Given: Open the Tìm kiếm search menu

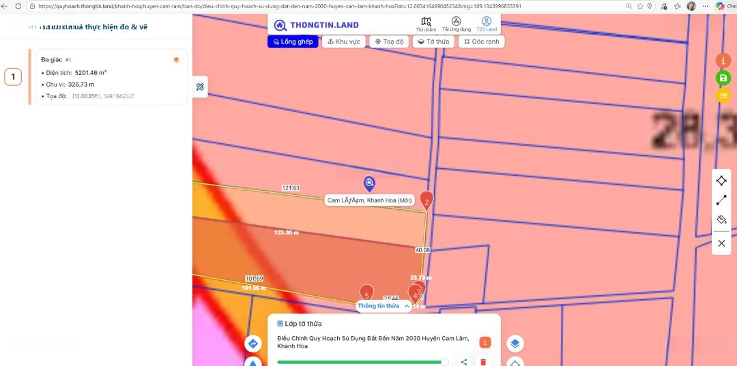Looking at the screenshot, I should [x=426, y=25].
